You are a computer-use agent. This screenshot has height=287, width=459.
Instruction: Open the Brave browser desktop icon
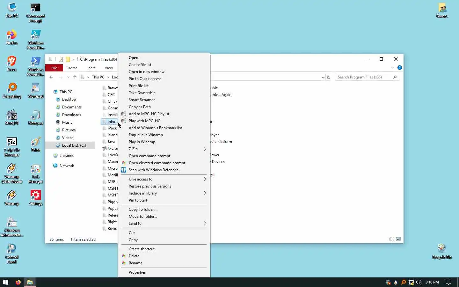pyautogui.click(x=12, y=64)
